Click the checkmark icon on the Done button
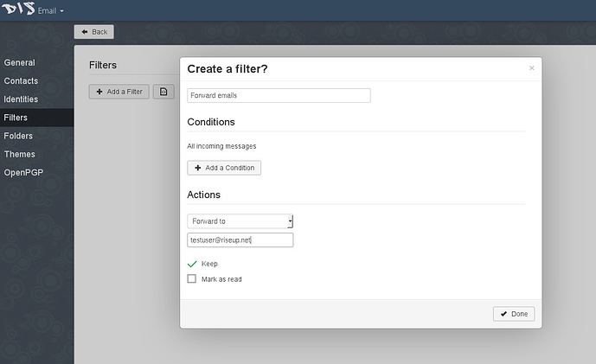 click(503, 314)
